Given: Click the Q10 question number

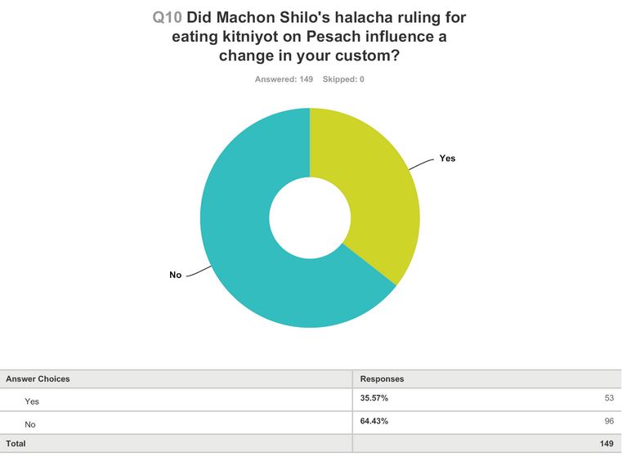Looking at the screenshot, I should coord(168,18).
